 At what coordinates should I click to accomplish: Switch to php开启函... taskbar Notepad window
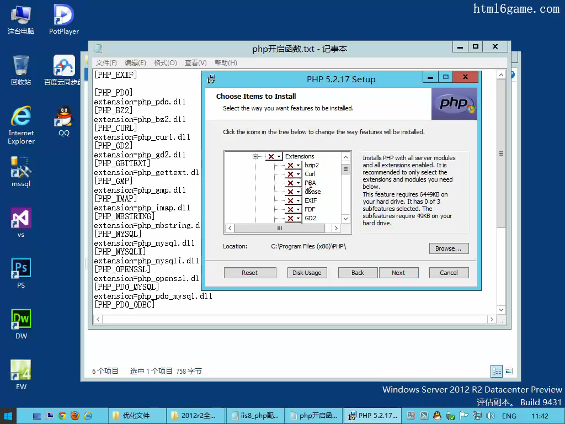point(314,416)
